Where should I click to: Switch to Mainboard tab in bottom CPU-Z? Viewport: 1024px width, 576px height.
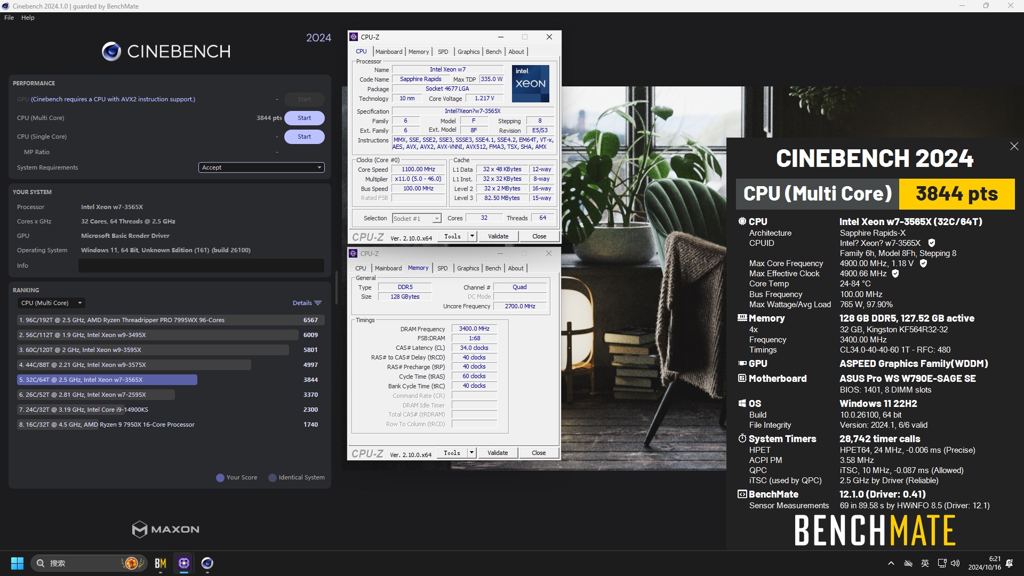388,268
